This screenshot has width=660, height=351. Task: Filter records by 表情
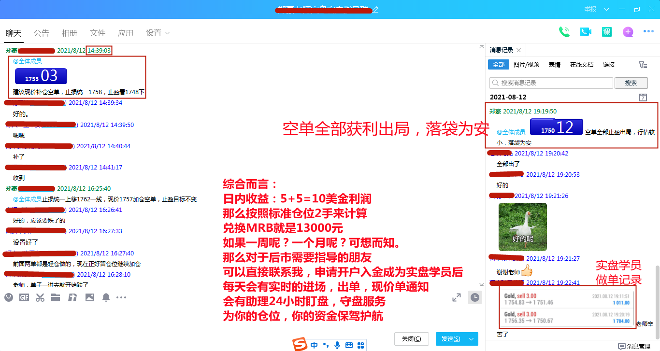pos(555,65)
